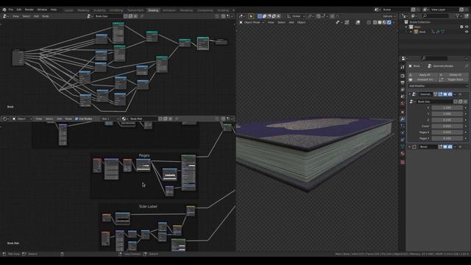Image resolution: width=471 pixels, height=265 pixels.
Task: Open View menu in geometry node editor
Action: coord(15,16)
